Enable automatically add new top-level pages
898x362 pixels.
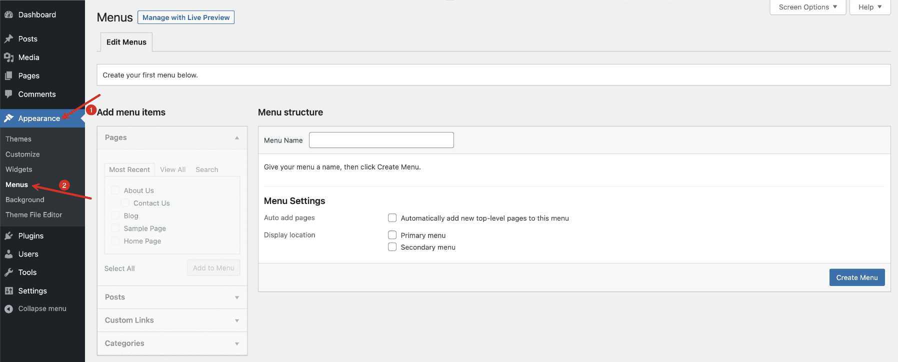pos(392,218)
